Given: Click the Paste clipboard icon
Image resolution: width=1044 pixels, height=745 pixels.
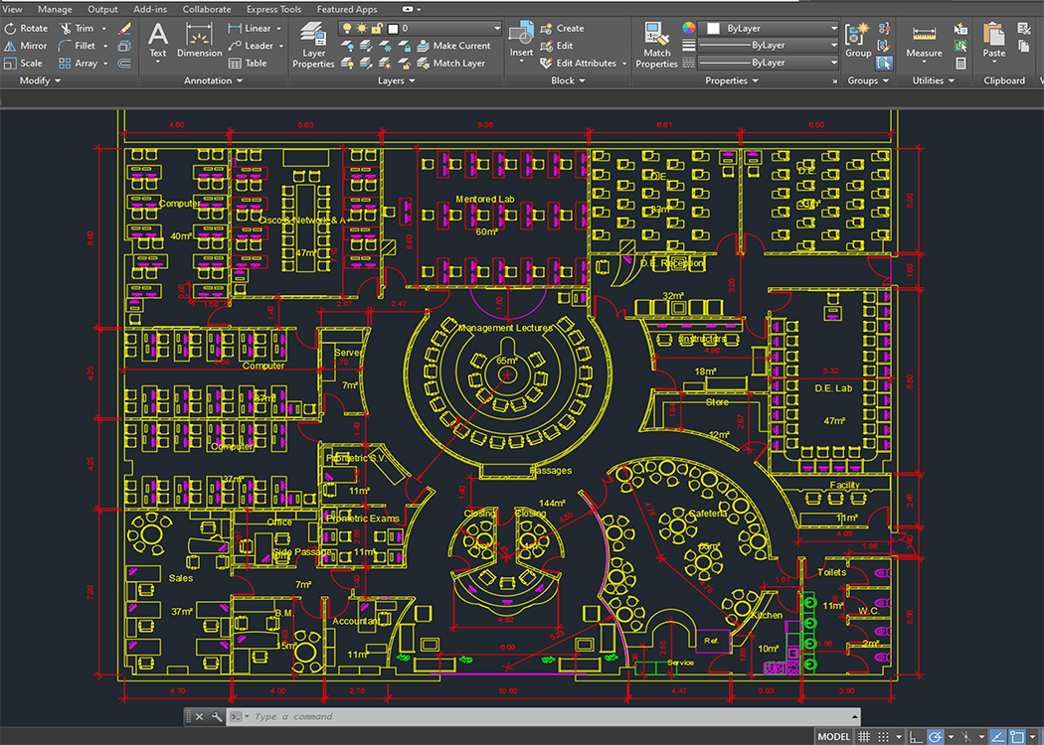Looking at the screenshot, I should 994,40.
